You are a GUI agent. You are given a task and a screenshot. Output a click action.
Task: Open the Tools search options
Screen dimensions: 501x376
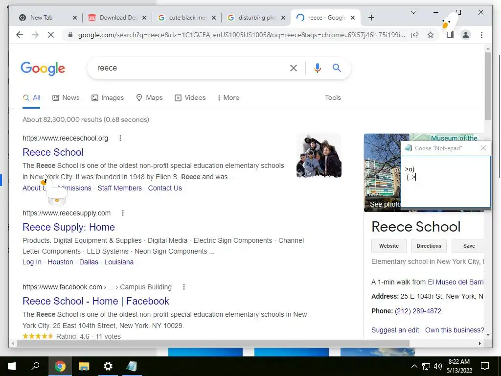tap(333, 97)
